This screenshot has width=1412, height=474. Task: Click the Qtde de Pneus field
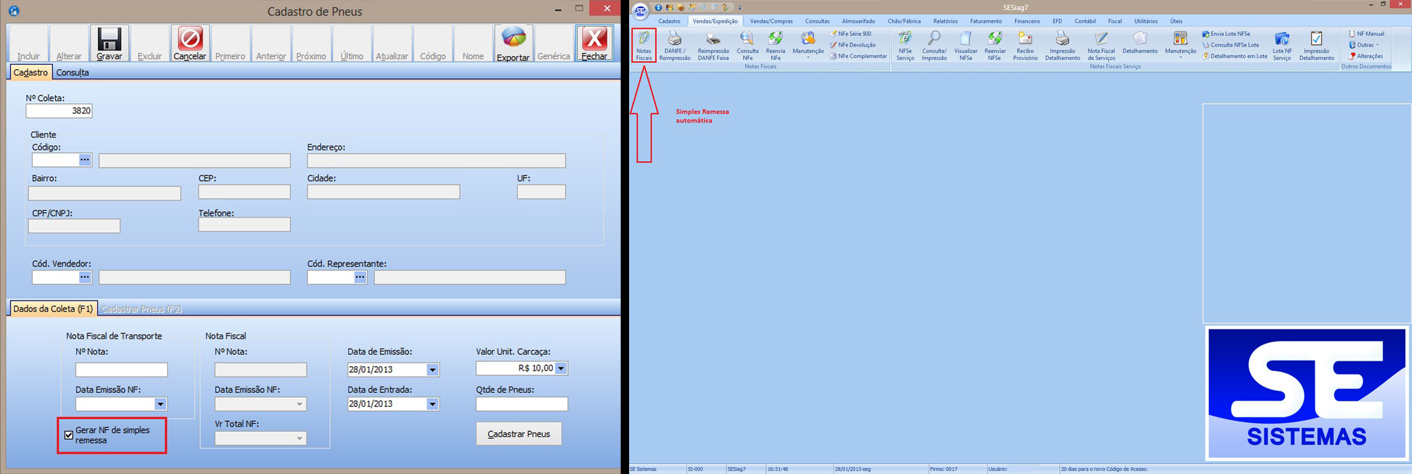pyautogui.click(x=521, y=404)
